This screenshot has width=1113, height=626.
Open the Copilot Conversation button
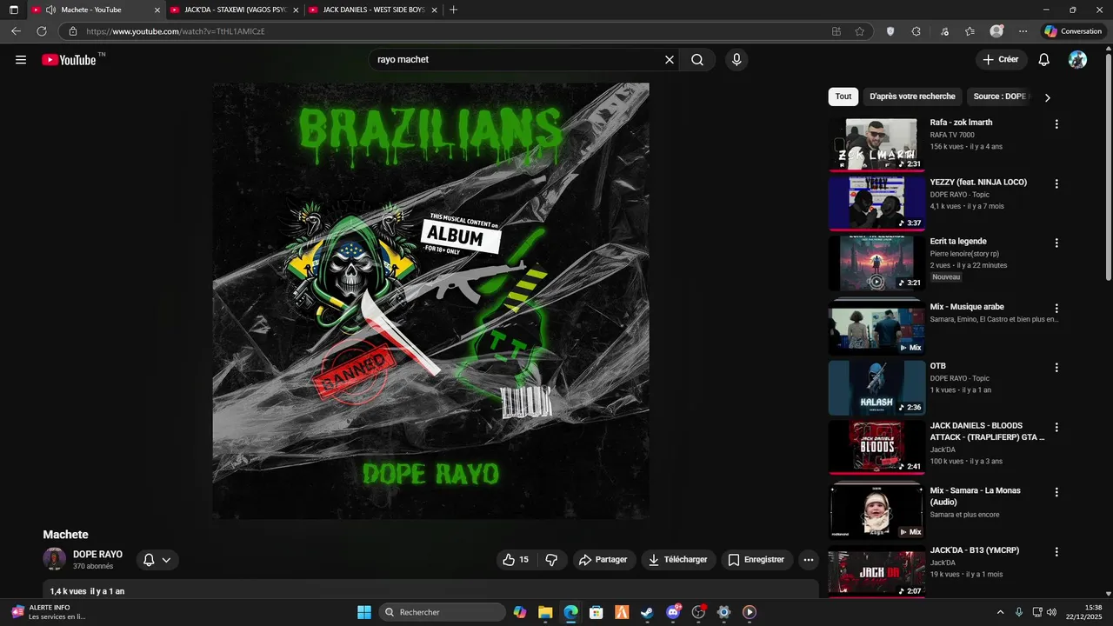click(1073, 31)
